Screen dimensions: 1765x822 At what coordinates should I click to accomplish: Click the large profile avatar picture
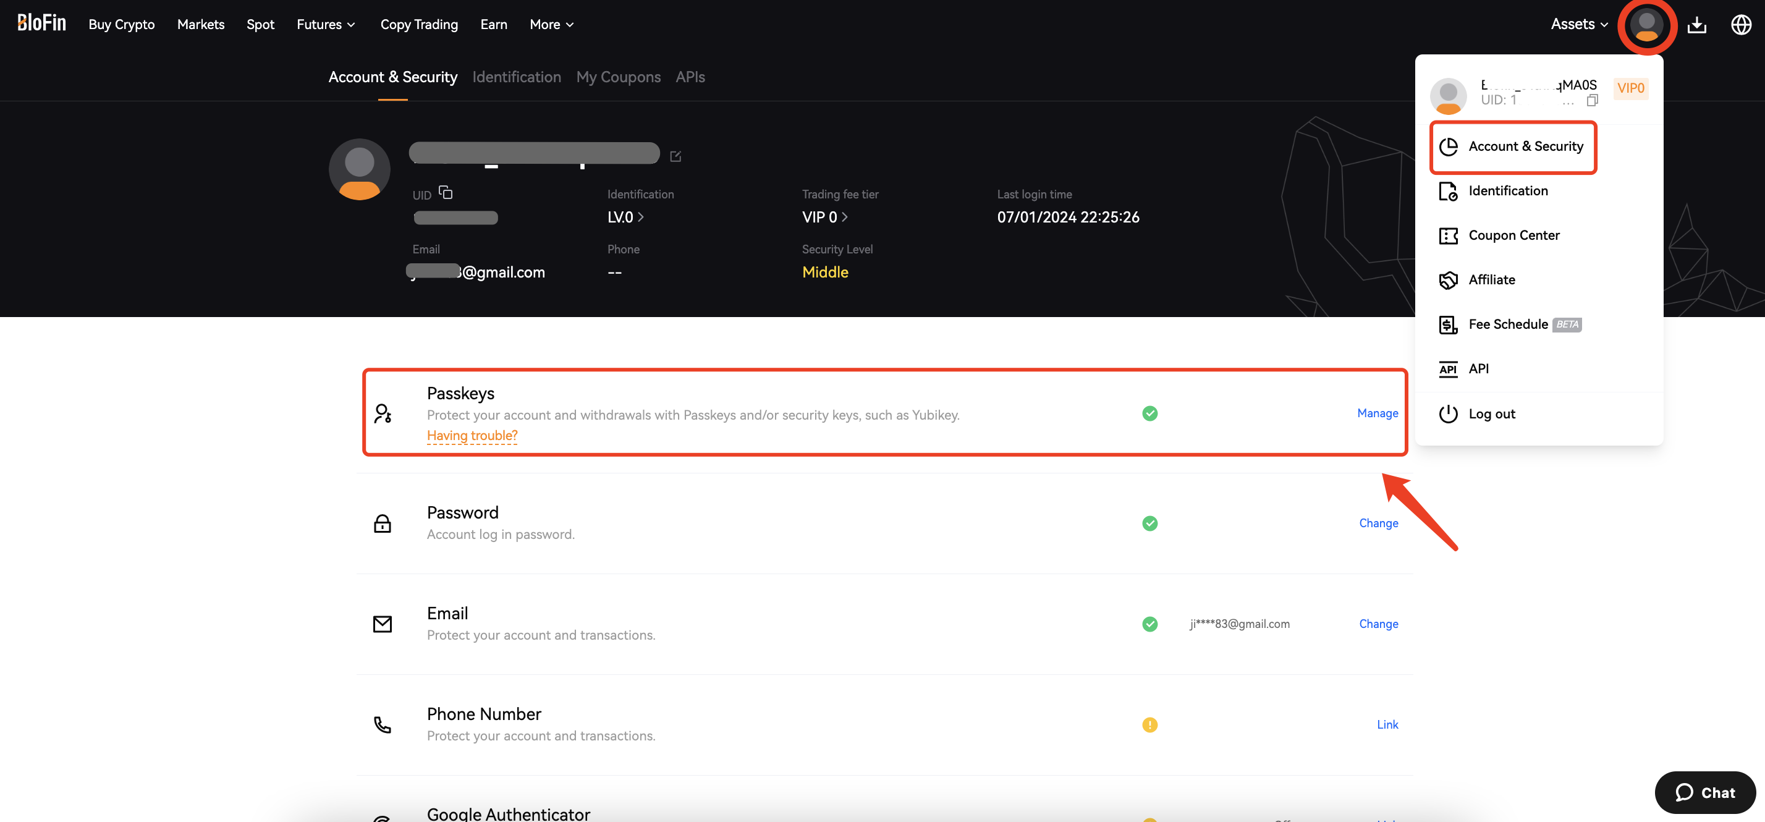(360, 169)
